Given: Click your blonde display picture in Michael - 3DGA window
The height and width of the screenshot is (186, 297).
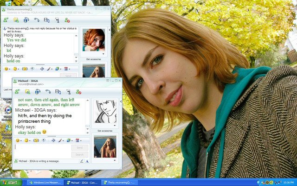Looking at the screenshot, I should (x=105, y=146).
